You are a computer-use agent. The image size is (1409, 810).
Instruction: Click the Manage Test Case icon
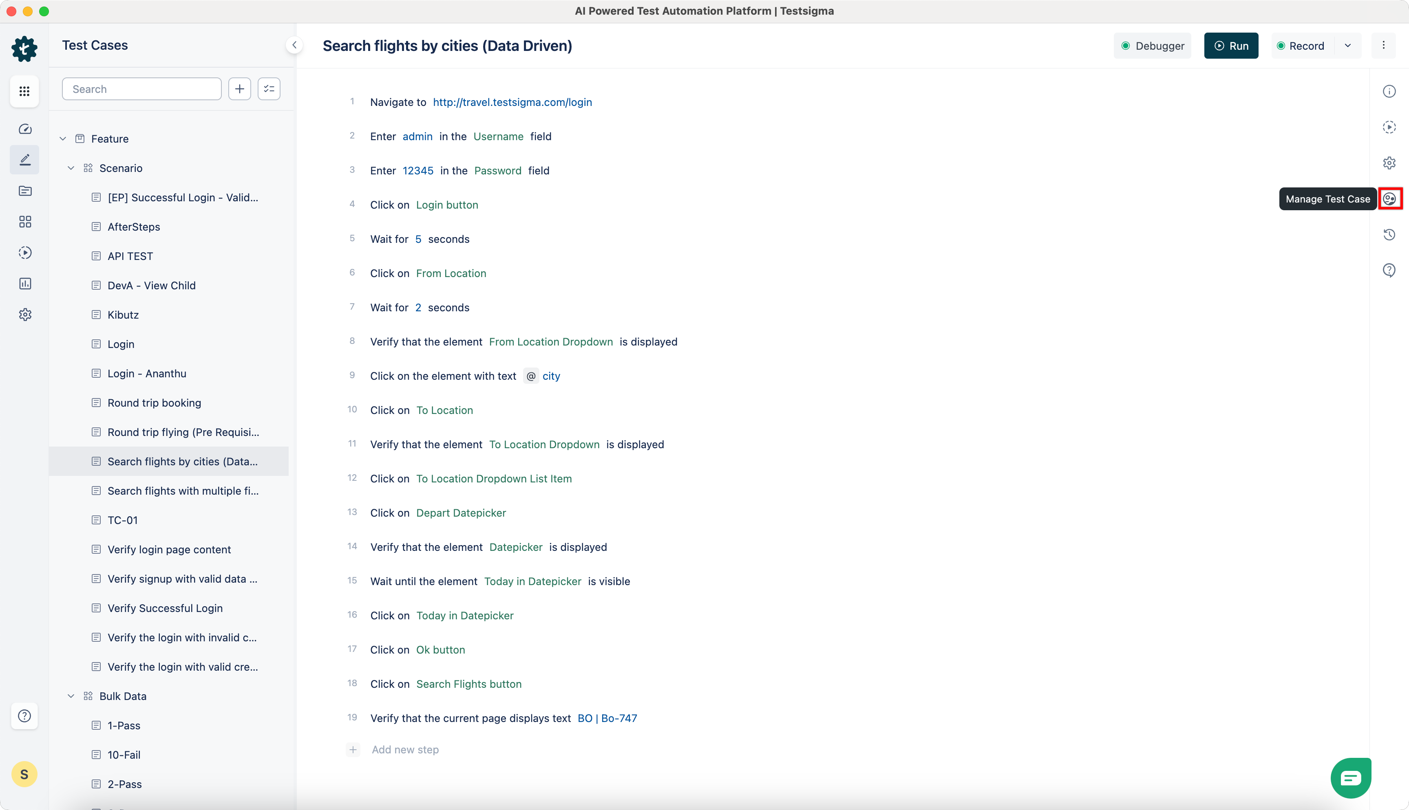1390,198
